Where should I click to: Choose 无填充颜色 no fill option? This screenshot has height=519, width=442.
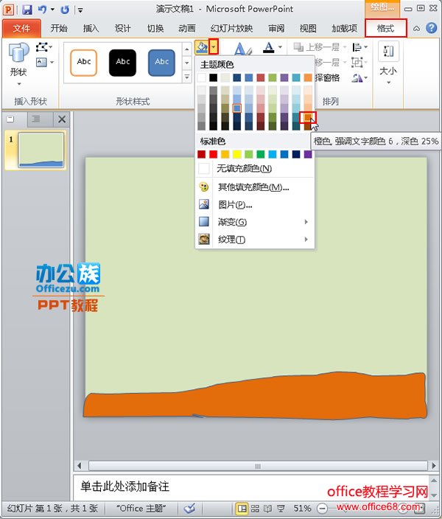coord(255,169)
